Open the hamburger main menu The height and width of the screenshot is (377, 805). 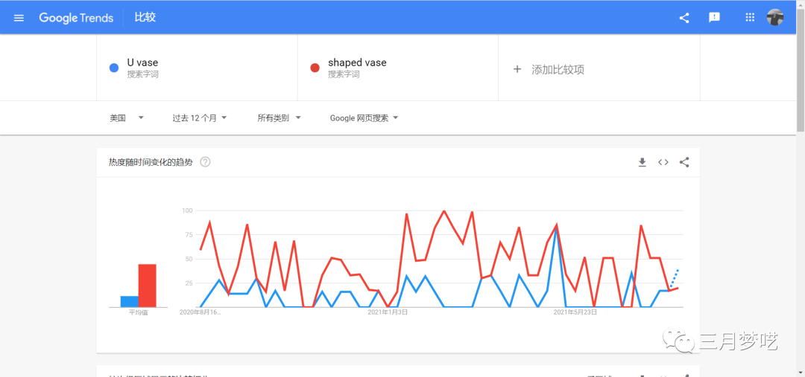point(19,18)
